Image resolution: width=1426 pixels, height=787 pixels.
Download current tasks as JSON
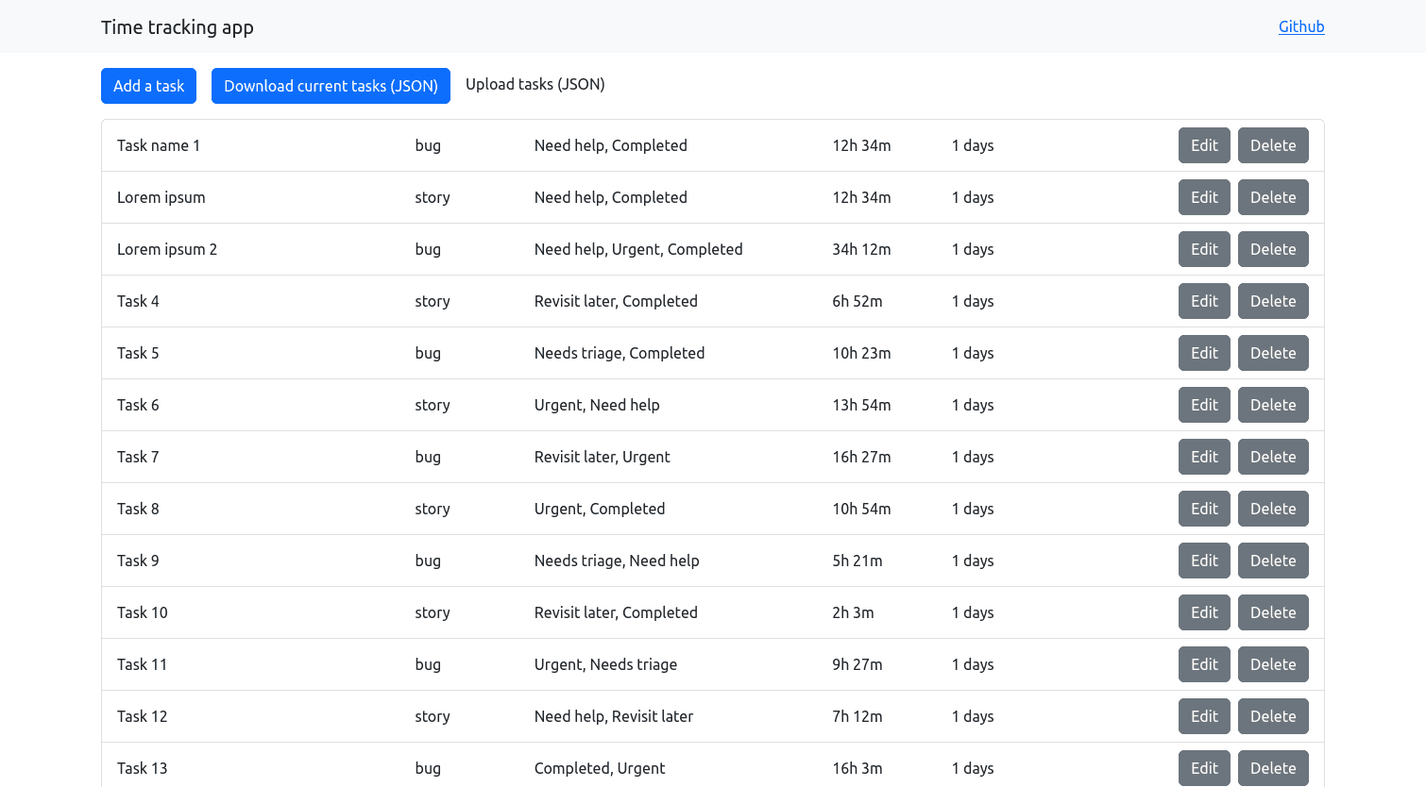click(331, 86)
